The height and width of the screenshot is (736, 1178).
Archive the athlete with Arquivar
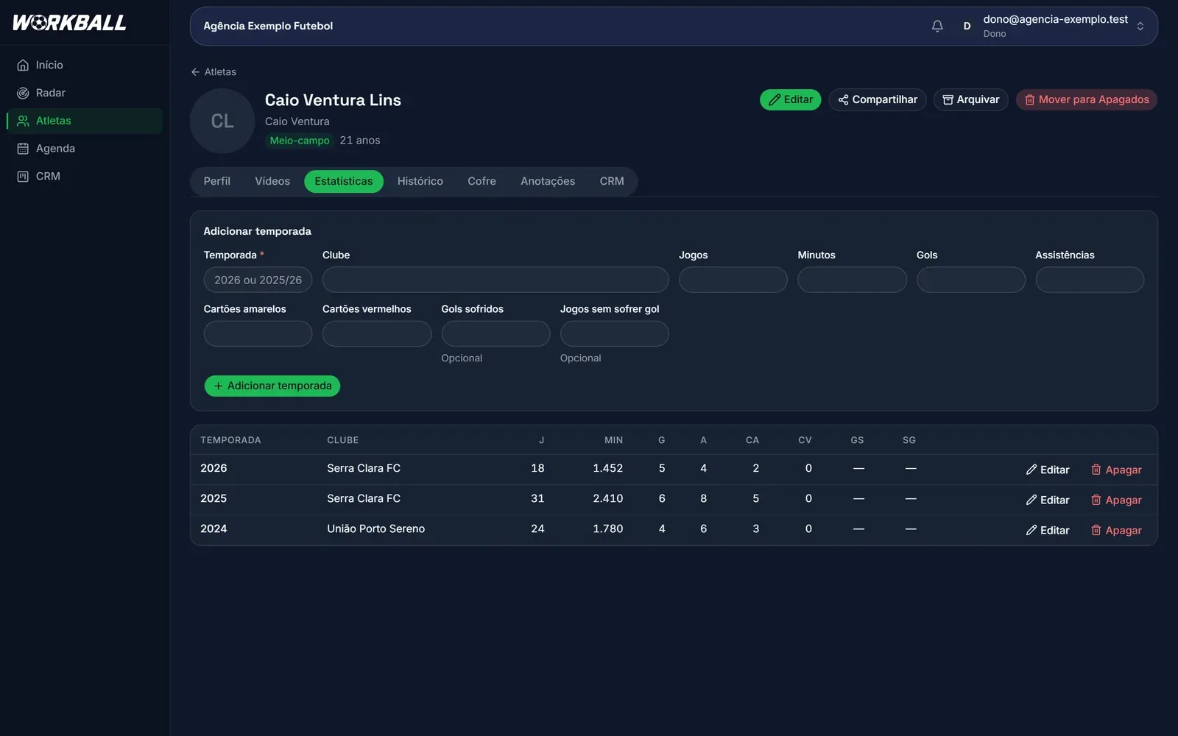point(970,99)
